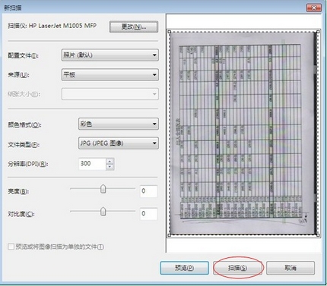The height and width of the screenshot is (286, 327).
Task: Click the scanned document preview image
Action: pyautogui.click(x=243, y=134)
